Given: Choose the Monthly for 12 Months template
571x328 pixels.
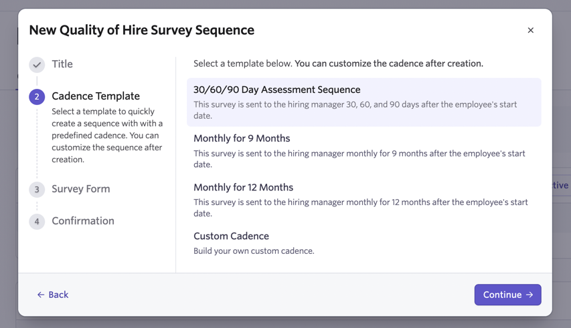Looking at the screenshot, I should tap(363, 200).
